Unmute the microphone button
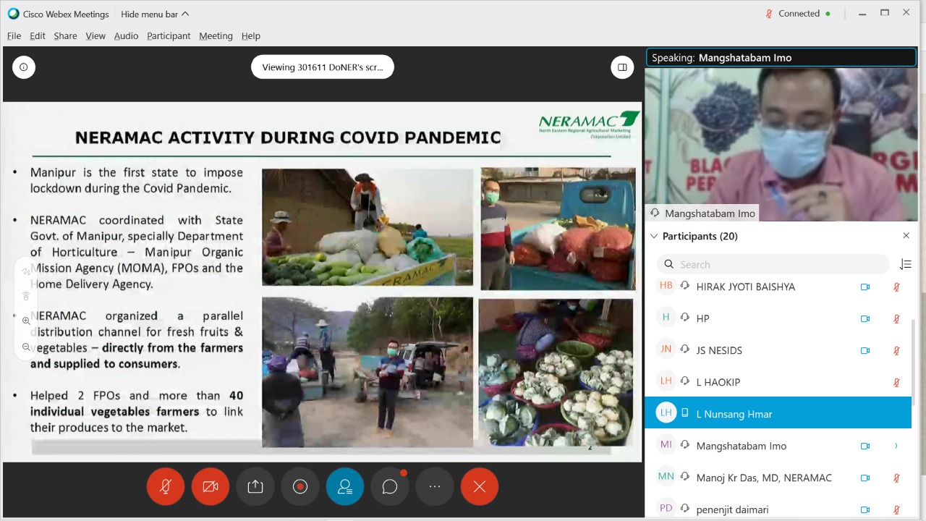The height and width of the screenshot is (521, 926). click(x=165, y=486)
